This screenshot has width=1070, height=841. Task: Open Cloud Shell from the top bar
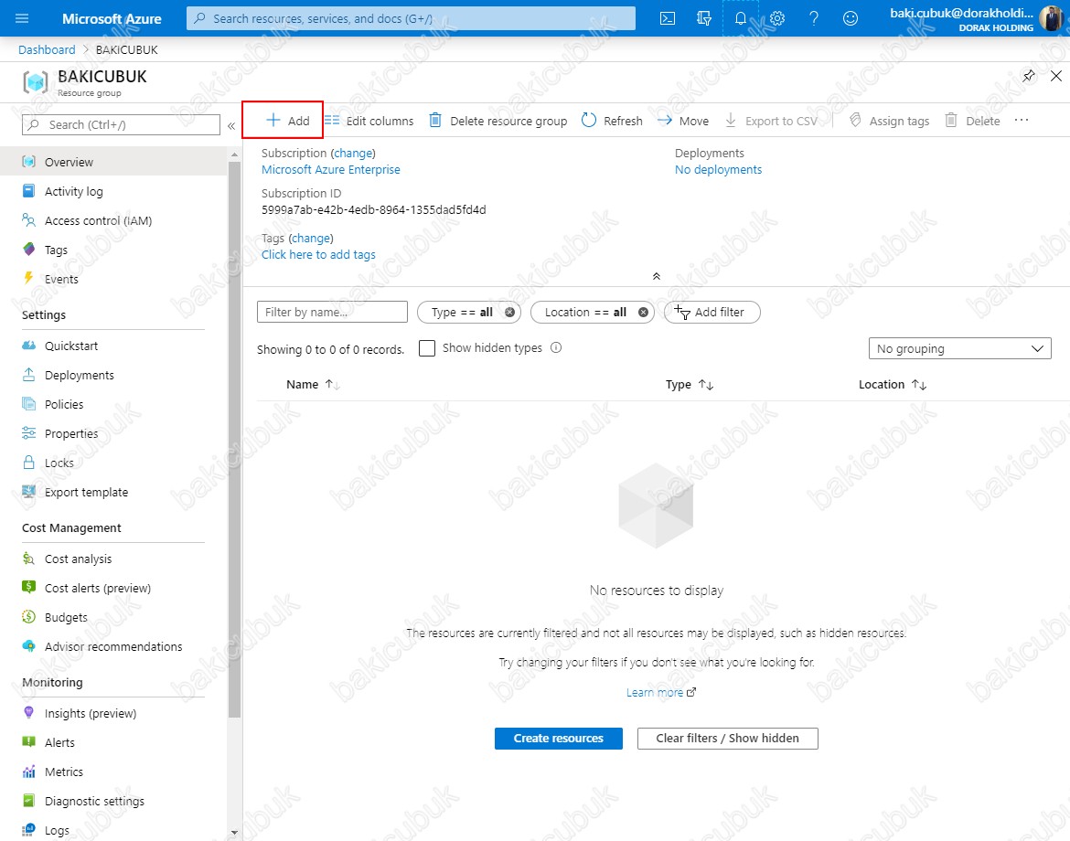[x=669, y=18]
